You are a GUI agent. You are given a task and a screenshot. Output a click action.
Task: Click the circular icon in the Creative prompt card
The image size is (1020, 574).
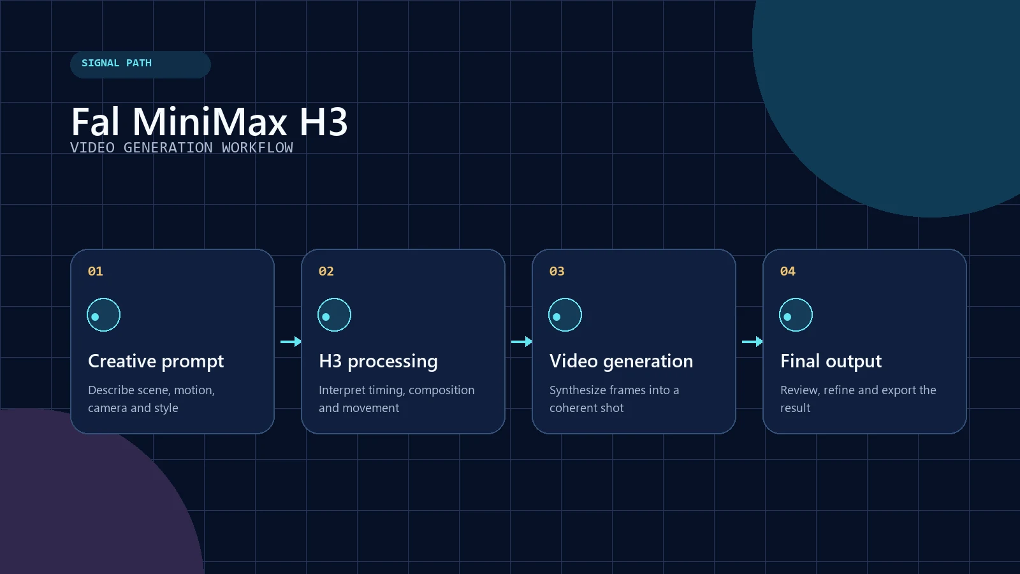103,314
